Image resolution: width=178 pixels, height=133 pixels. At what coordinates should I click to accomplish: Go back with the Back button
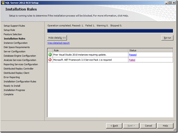click(114, 126)
